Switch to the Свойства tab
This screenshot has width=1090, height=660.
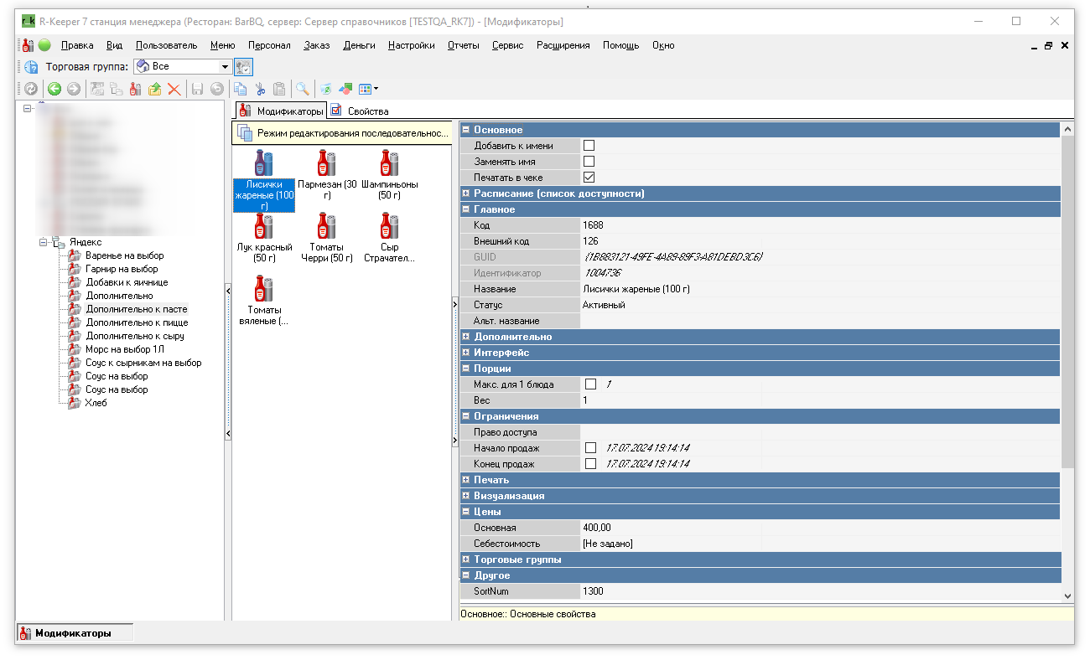click(360, 111)
